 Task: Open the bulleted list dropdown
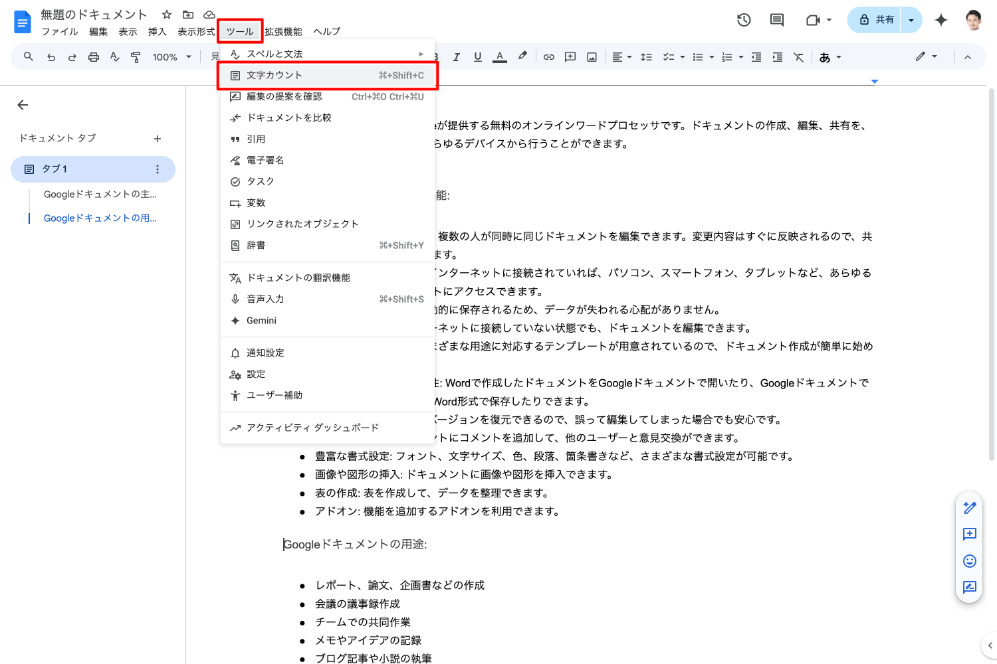click(x=703, y=57)
